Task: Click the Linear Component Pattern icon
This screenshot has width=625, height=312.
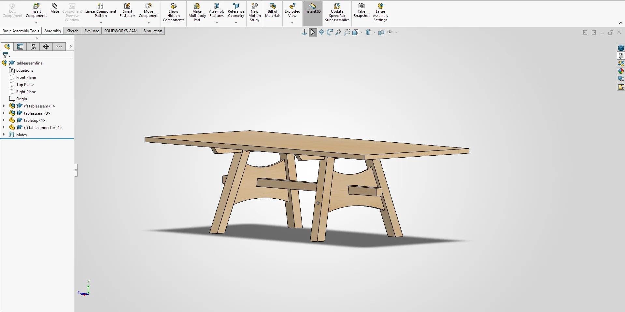Action: [x=101, y=6]
